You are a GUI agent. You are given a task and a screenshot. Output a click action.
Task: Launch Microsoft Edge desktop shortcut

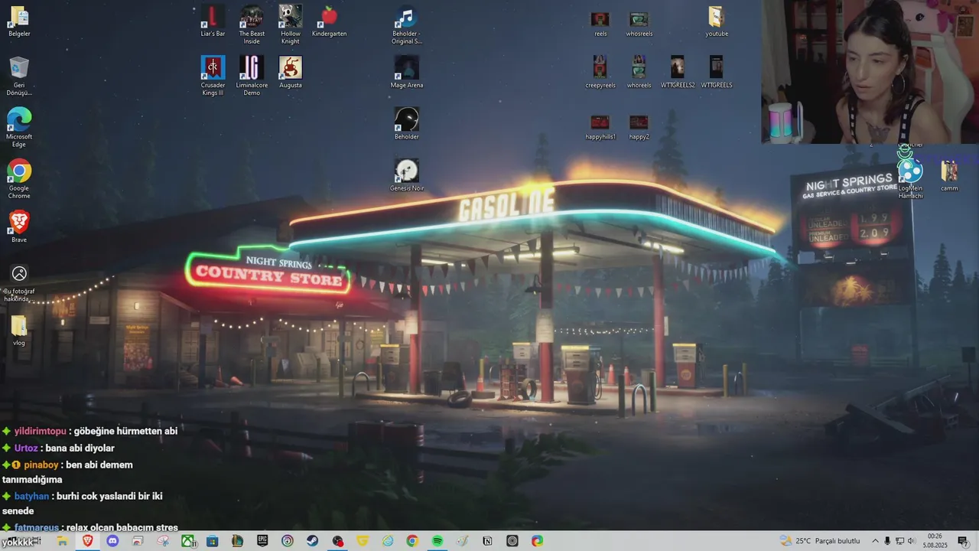click(x=19, y=127)
